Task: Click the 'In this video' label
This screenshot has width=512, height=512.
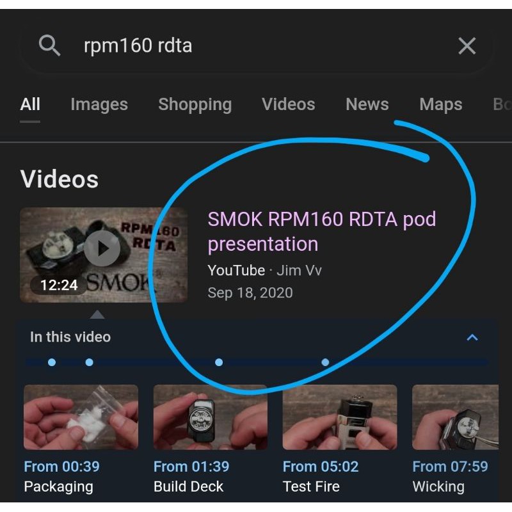Action: [70, 337]
